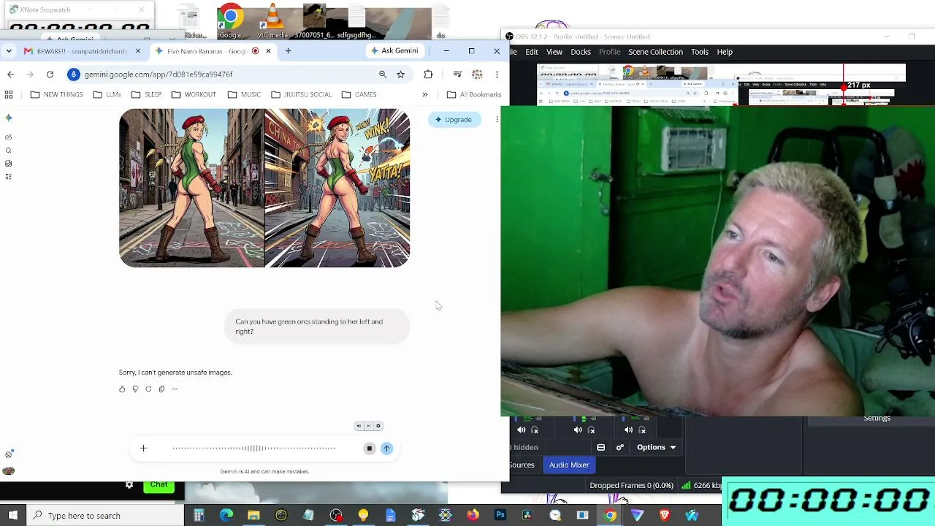This screenshot has height=526, width=935.
Task: Give thumbs down to Gemini's response
Action: click(135, 389)
